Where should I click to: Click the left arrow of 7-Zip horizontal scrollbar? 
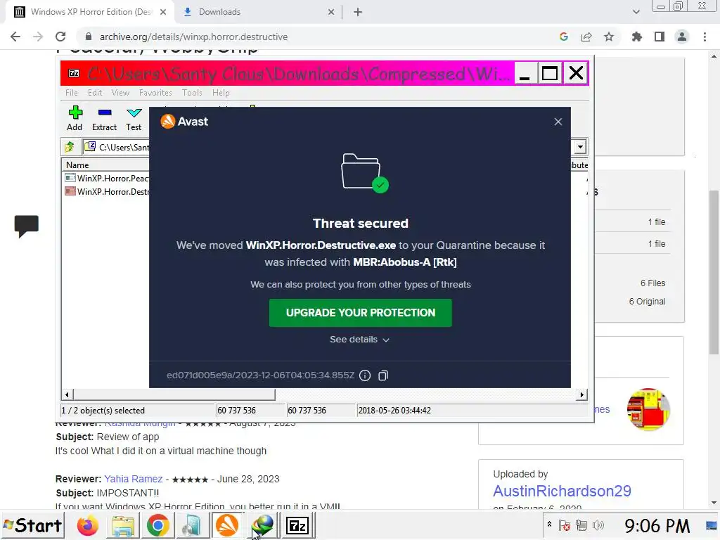[x=67, y=394]
